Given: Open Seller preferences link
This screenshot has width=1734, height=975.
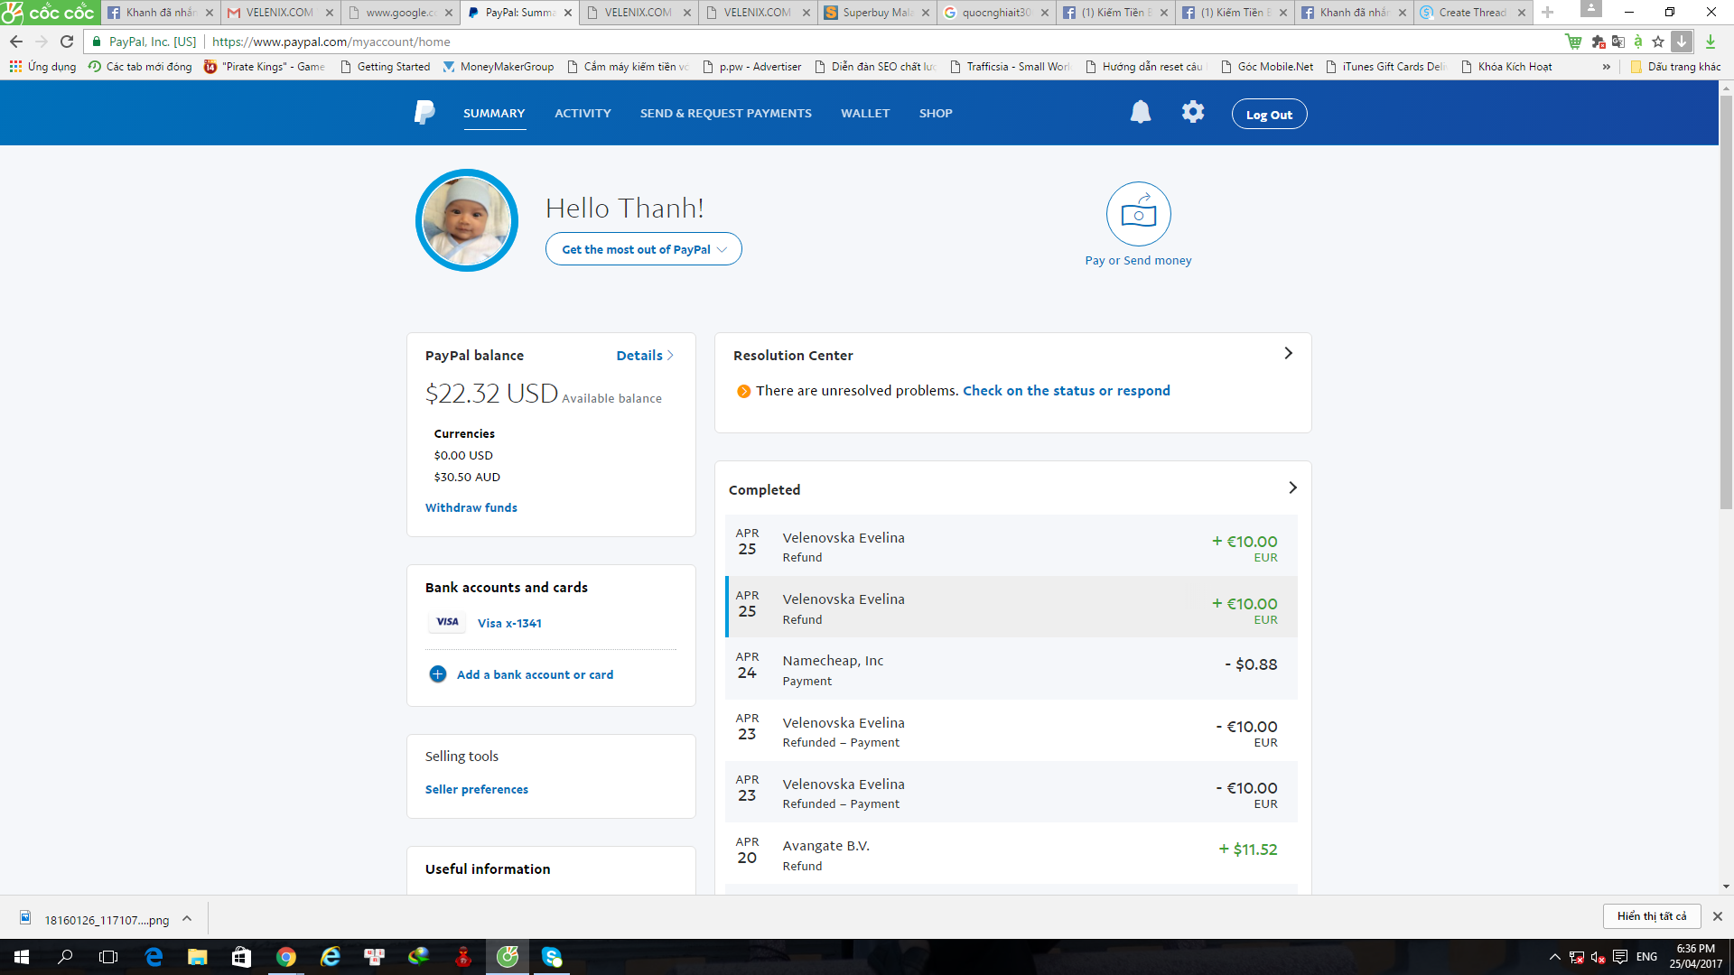Looking at the screenshot, I should click(x=477, y=789).
